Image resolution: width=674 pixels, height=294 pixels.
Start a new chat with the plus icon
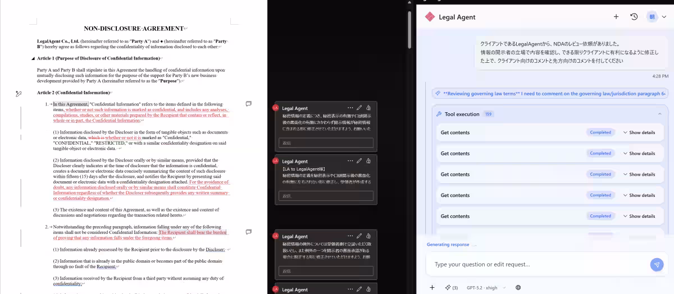tap(616, 17)
